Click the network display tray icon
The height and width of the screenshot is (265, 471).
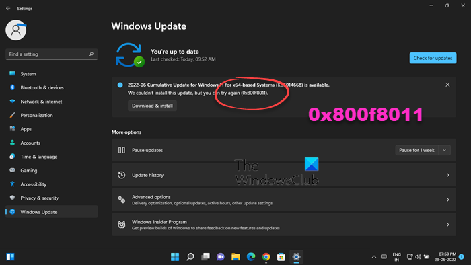[x=410, y=257]
